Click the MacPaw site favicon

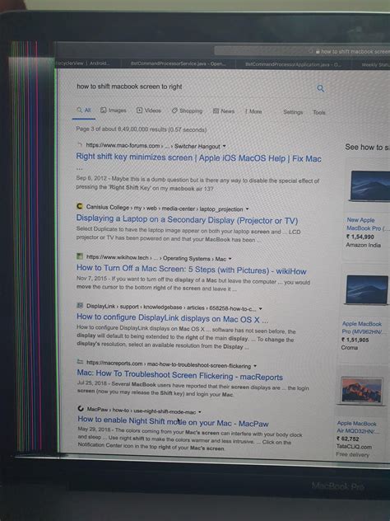coord(81,408)
